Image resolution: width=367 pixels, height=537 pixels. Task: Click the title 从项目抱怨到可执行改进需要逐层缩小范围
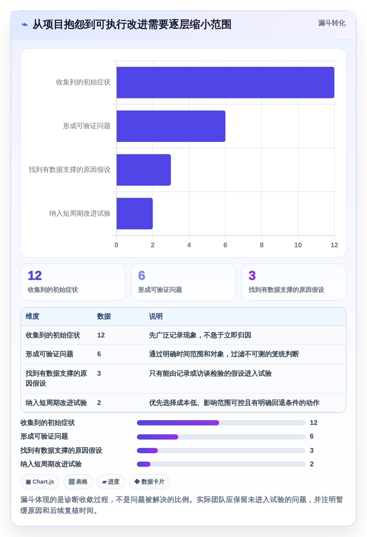[x=132, y=25]
